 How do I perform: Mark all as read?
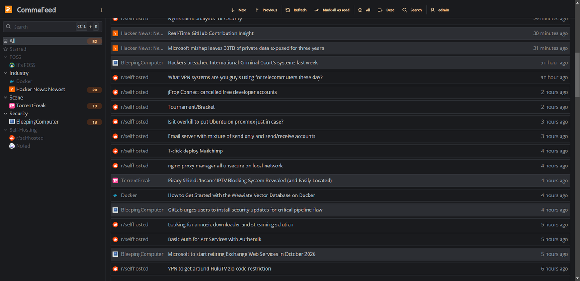click(x=332, y=10)
